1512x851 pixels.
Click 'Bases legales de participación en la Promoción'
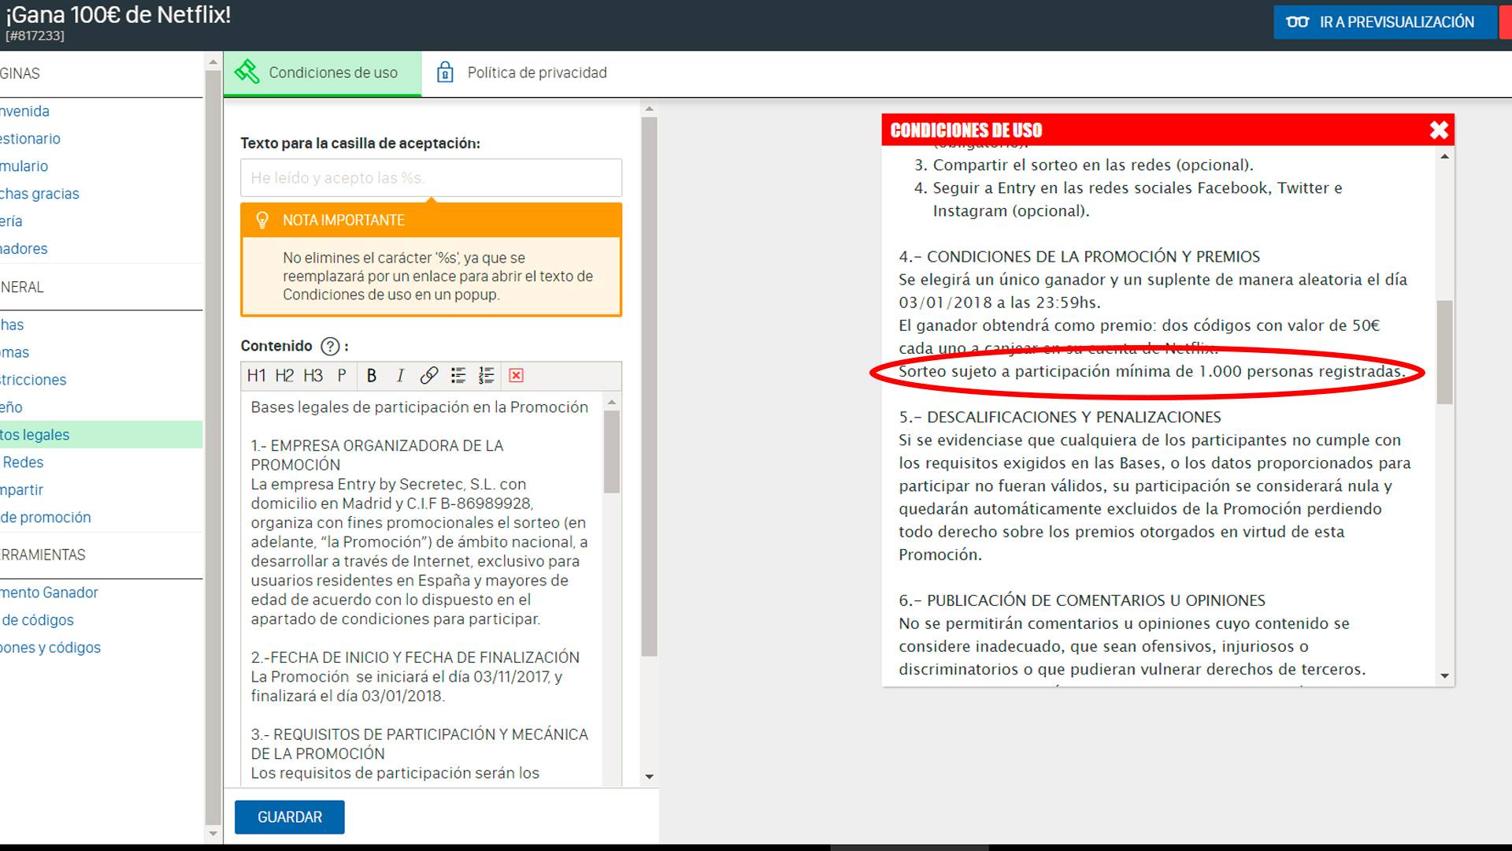[420, 407]
